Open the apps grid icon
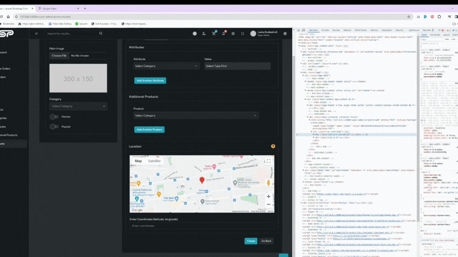Viewport: 458px width, 257px height. click(233, 33)
